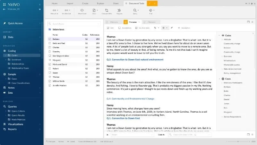Click the Enter code name field
Image resolution: width=257 pixels, height=145 pixels.
pyautogui.click(x=190, y=135)
